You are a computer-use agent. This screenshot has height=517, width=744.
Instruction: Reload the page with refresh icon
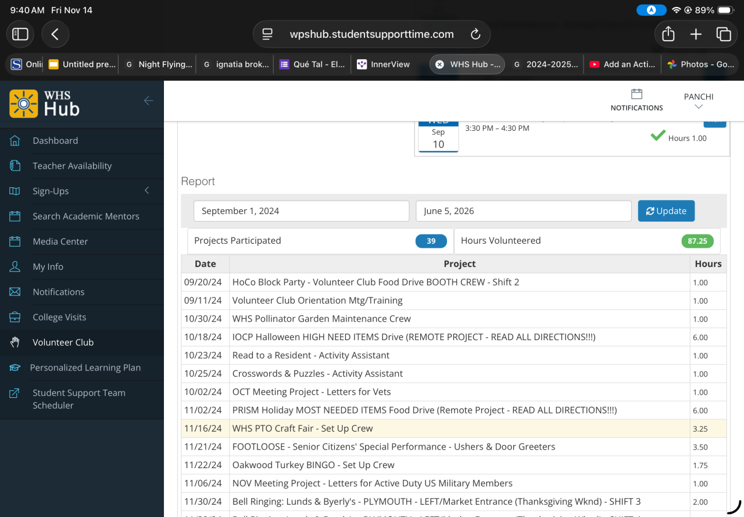pyautogui.click(x=475, y=34)
